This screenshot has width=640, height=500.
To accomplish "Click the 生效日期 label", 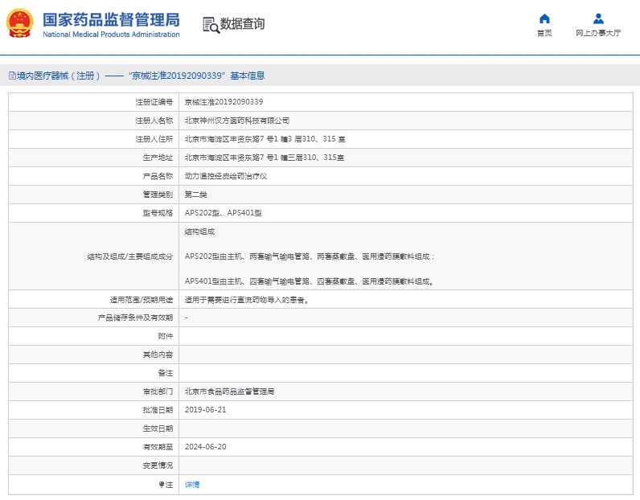I will pyautogui.click(x=158, y=428).
